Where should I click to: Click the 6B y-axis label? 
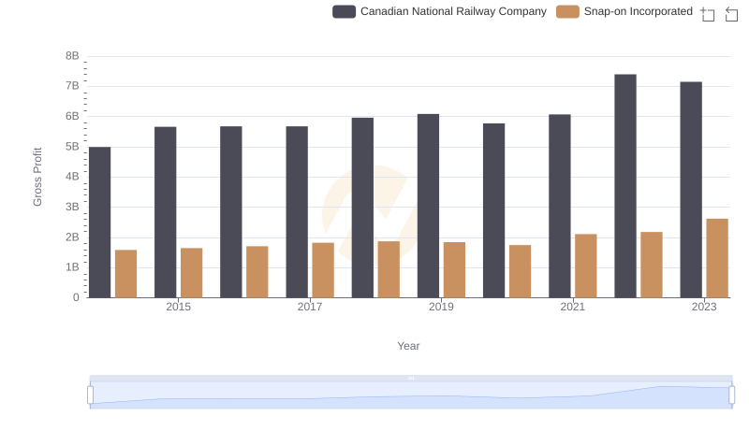click(73, 116)
